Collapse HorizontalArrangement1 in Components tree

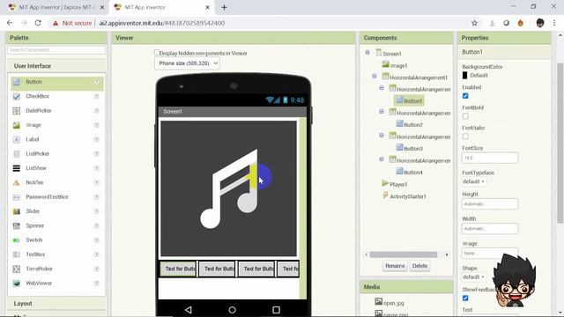[375, 77]
